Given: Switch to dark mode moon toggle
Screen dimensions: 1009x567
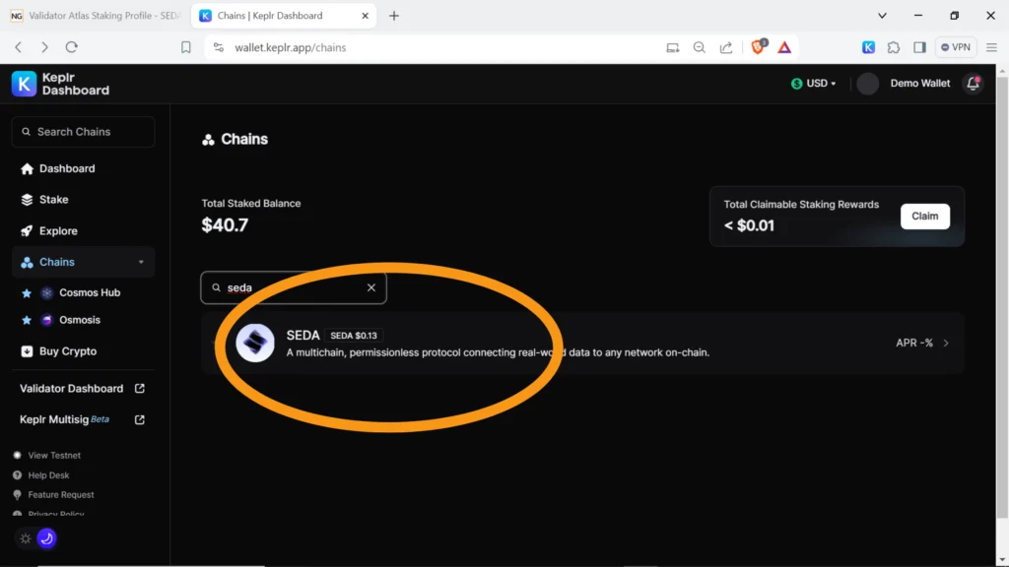Looking at the screenshot, I should (x=46, y=538).
